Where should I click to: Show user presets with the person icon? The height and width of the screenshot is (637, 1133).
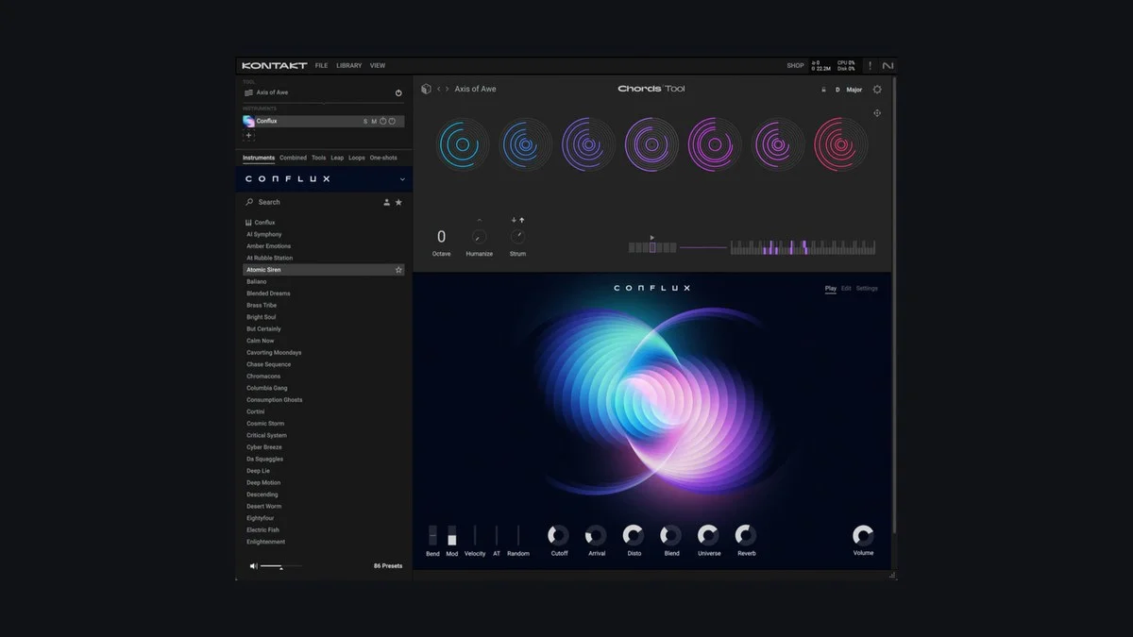tap(386, 202)
